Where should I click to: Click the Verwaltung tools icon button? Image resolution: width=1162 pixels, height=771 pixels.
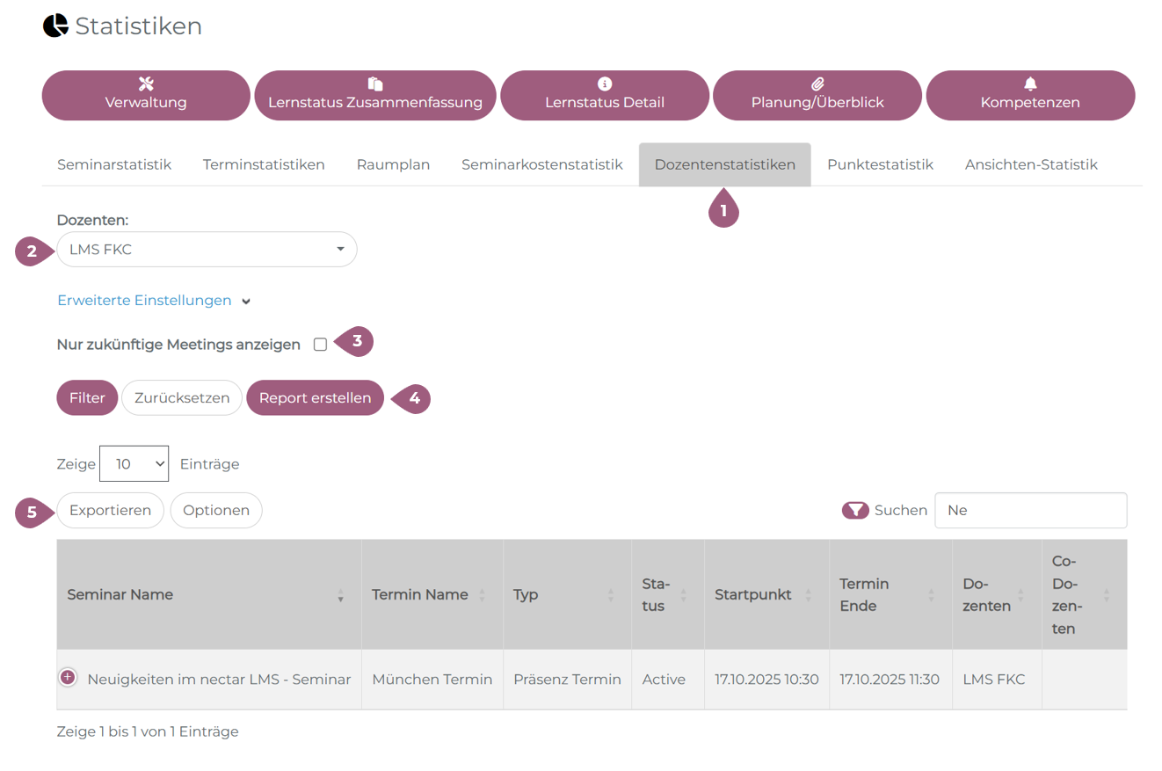pyautogui.click(x=146, y=84)
